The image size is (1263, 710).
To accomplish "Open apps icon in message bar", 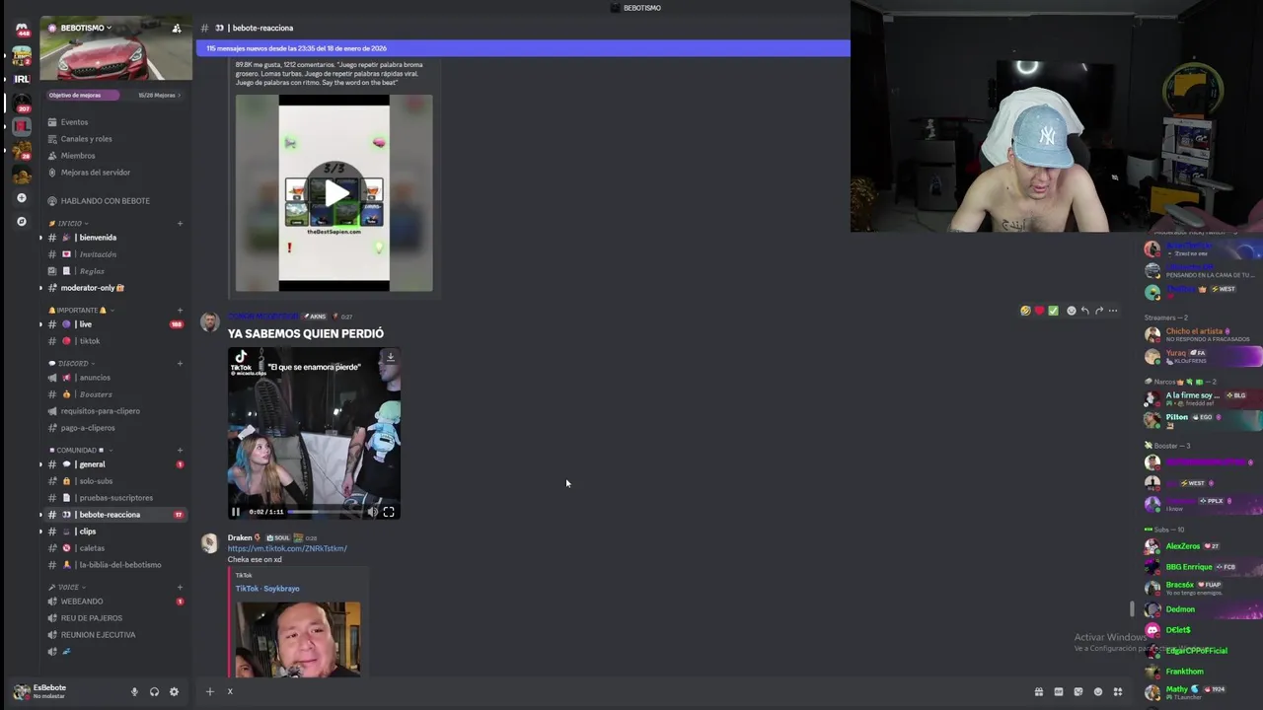I will click(x=1118, y=692).
